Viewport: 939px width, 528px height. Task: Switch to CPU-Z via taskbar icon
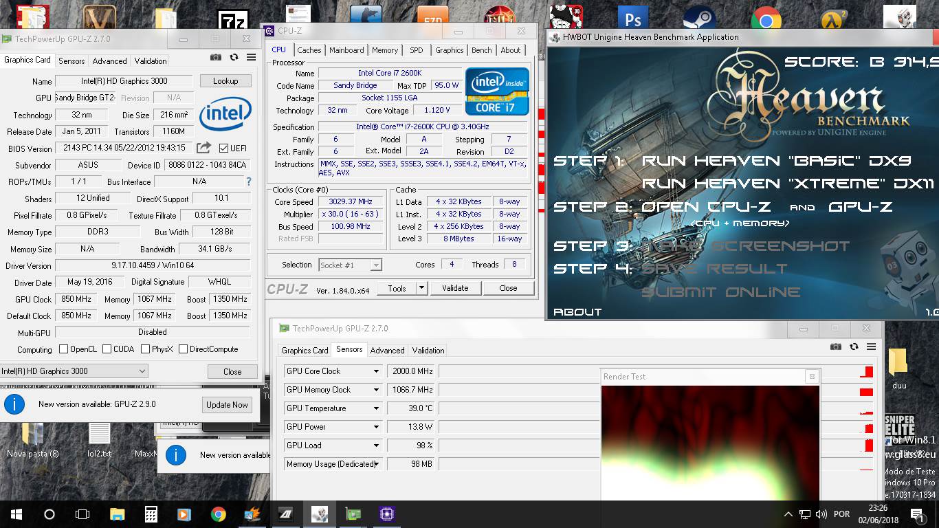point(386,514)
